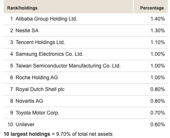Click Tencent Holdings Ltd. entry
The width and height of the screenshot is (170, 138).
pyautogui.click(x=86, y=42)
